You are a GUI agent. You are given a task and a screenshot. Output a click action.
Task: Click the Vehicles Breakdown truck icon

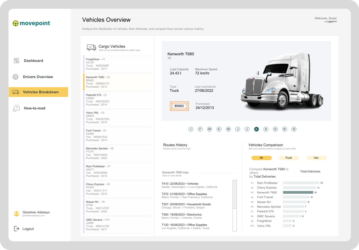tap(16, 92)
